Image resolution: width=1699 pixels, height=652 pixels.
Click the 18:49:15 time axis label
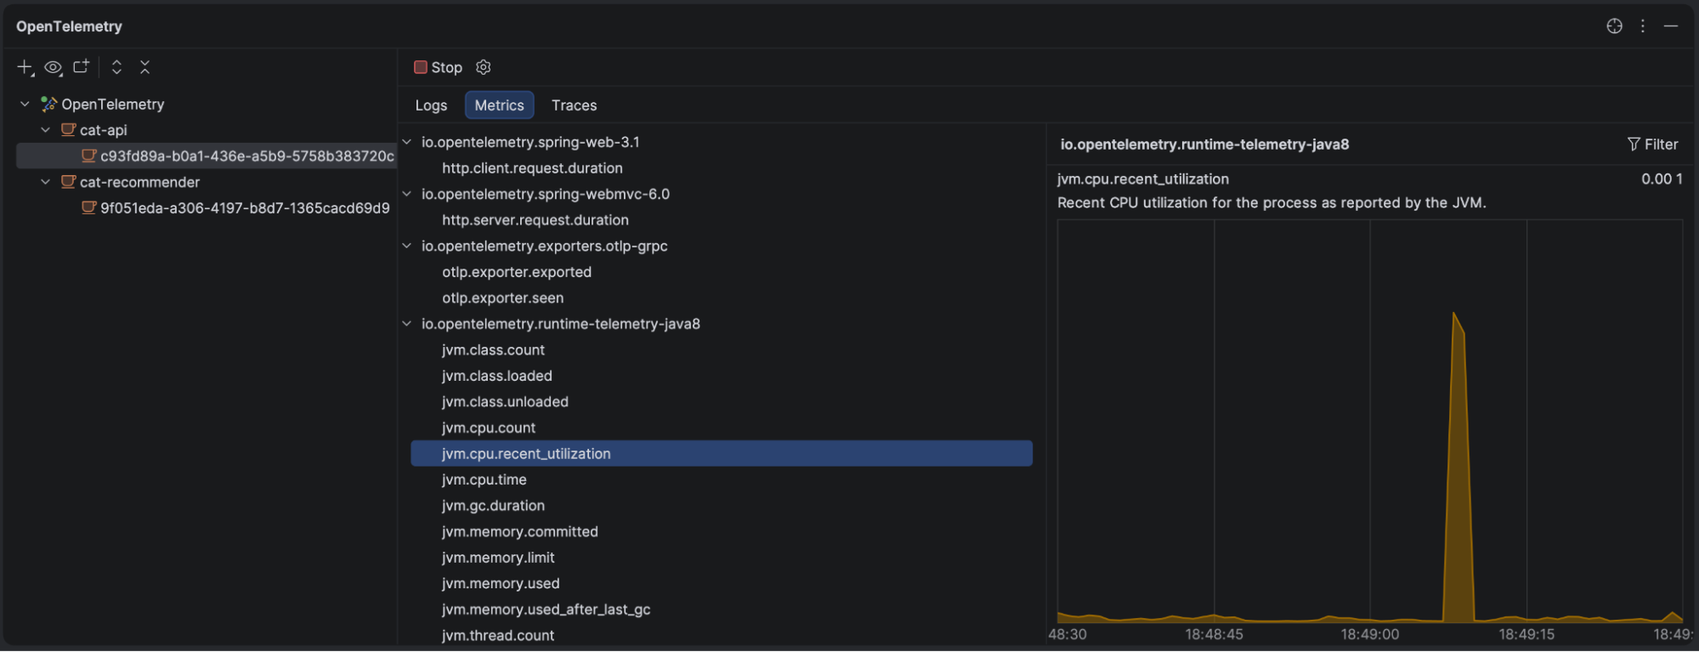[x=1526, y=634]
